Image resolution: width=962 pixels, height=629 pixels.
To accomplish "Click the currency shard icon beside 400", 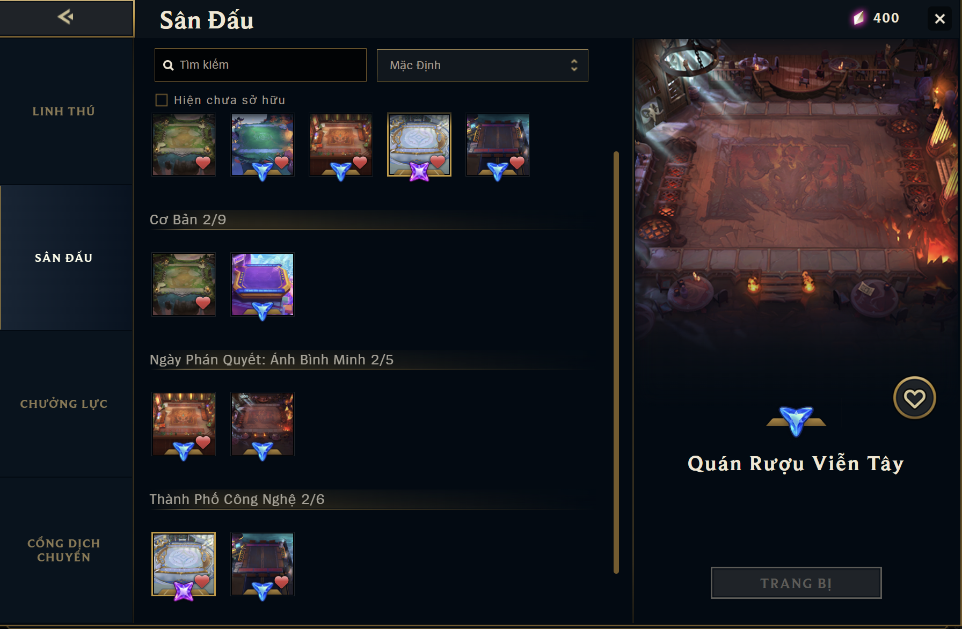I will (859, 18).
